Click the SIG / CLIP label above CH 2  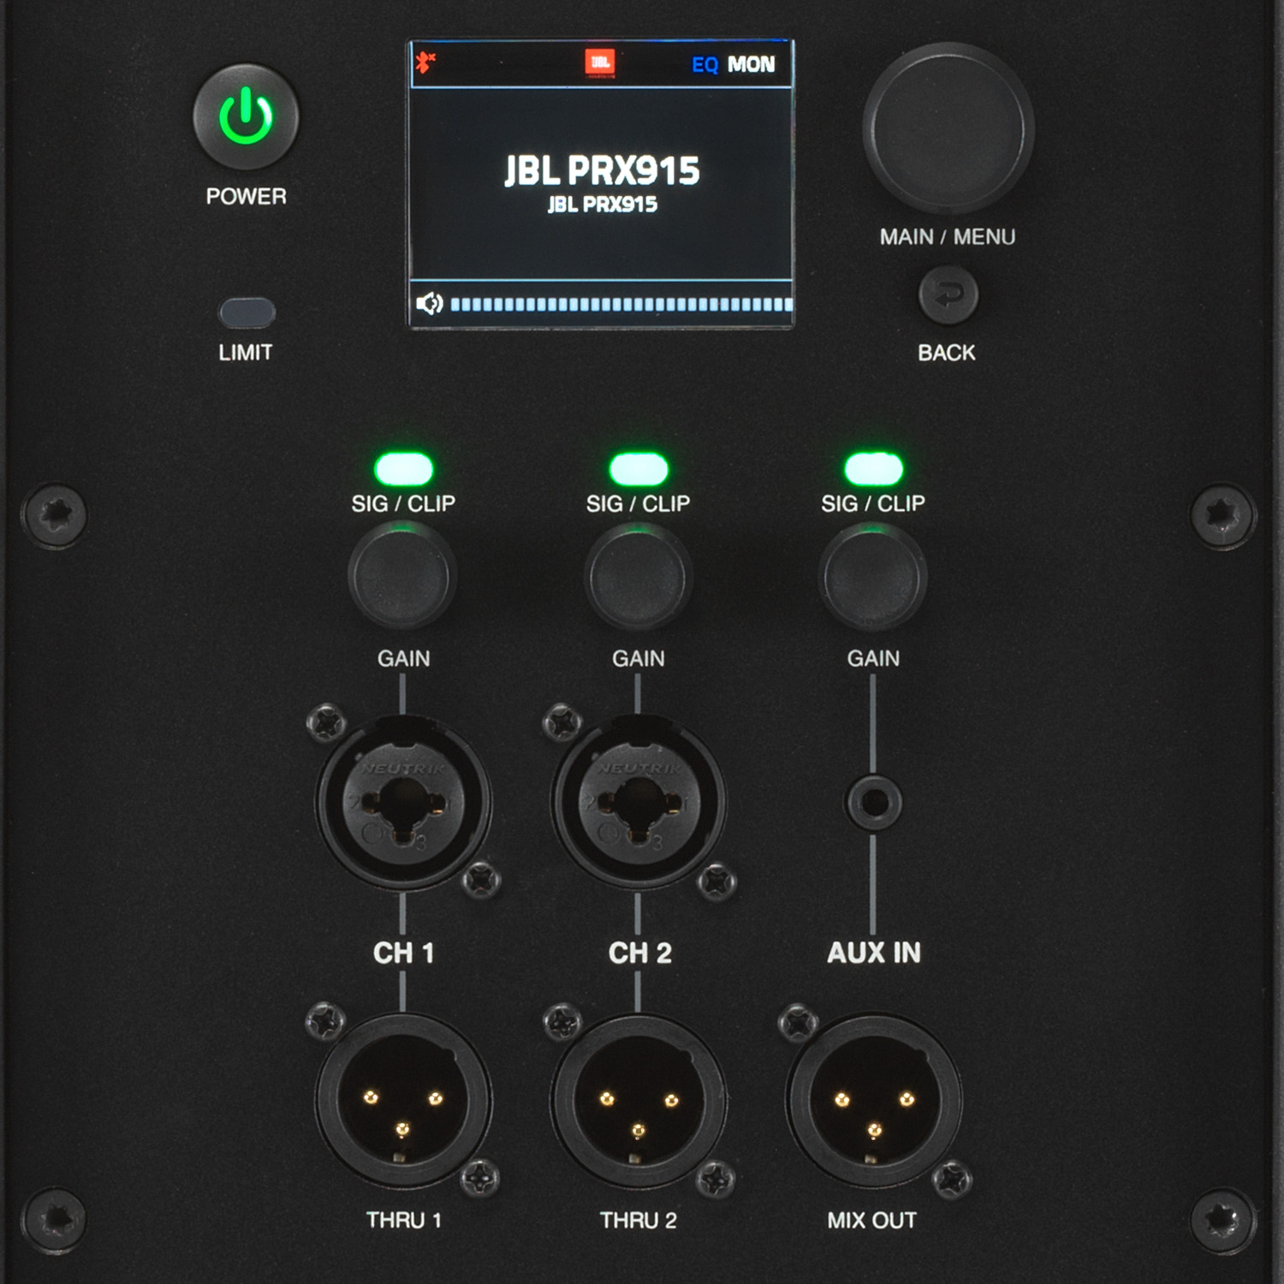pos(639,503)
